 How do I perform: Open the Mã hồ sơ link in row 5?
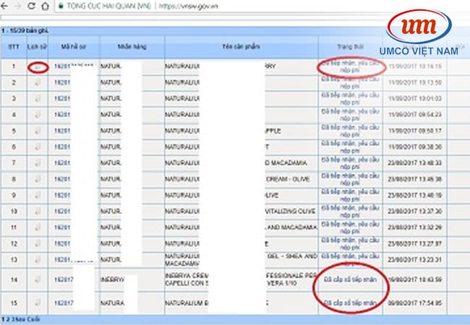click(x=62, y=131)
